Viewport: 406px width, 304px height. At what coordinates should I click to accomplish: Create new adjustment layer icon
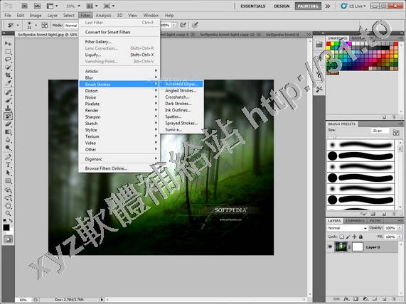tap(365, 299)
